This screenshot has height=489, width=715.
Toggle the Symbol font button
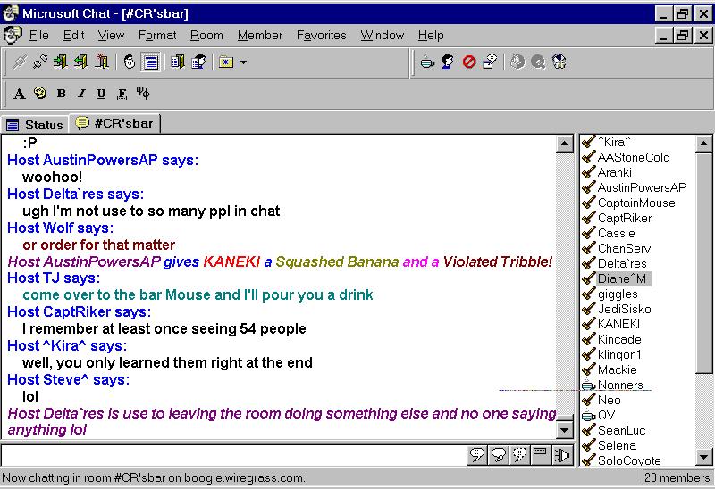pos(143,94)
